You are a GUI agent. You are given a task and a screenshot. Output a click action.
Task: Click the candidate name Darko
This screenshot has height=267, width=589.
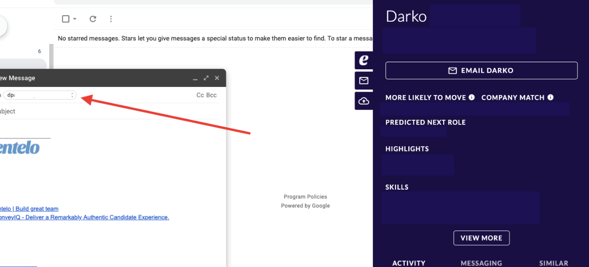406,16
